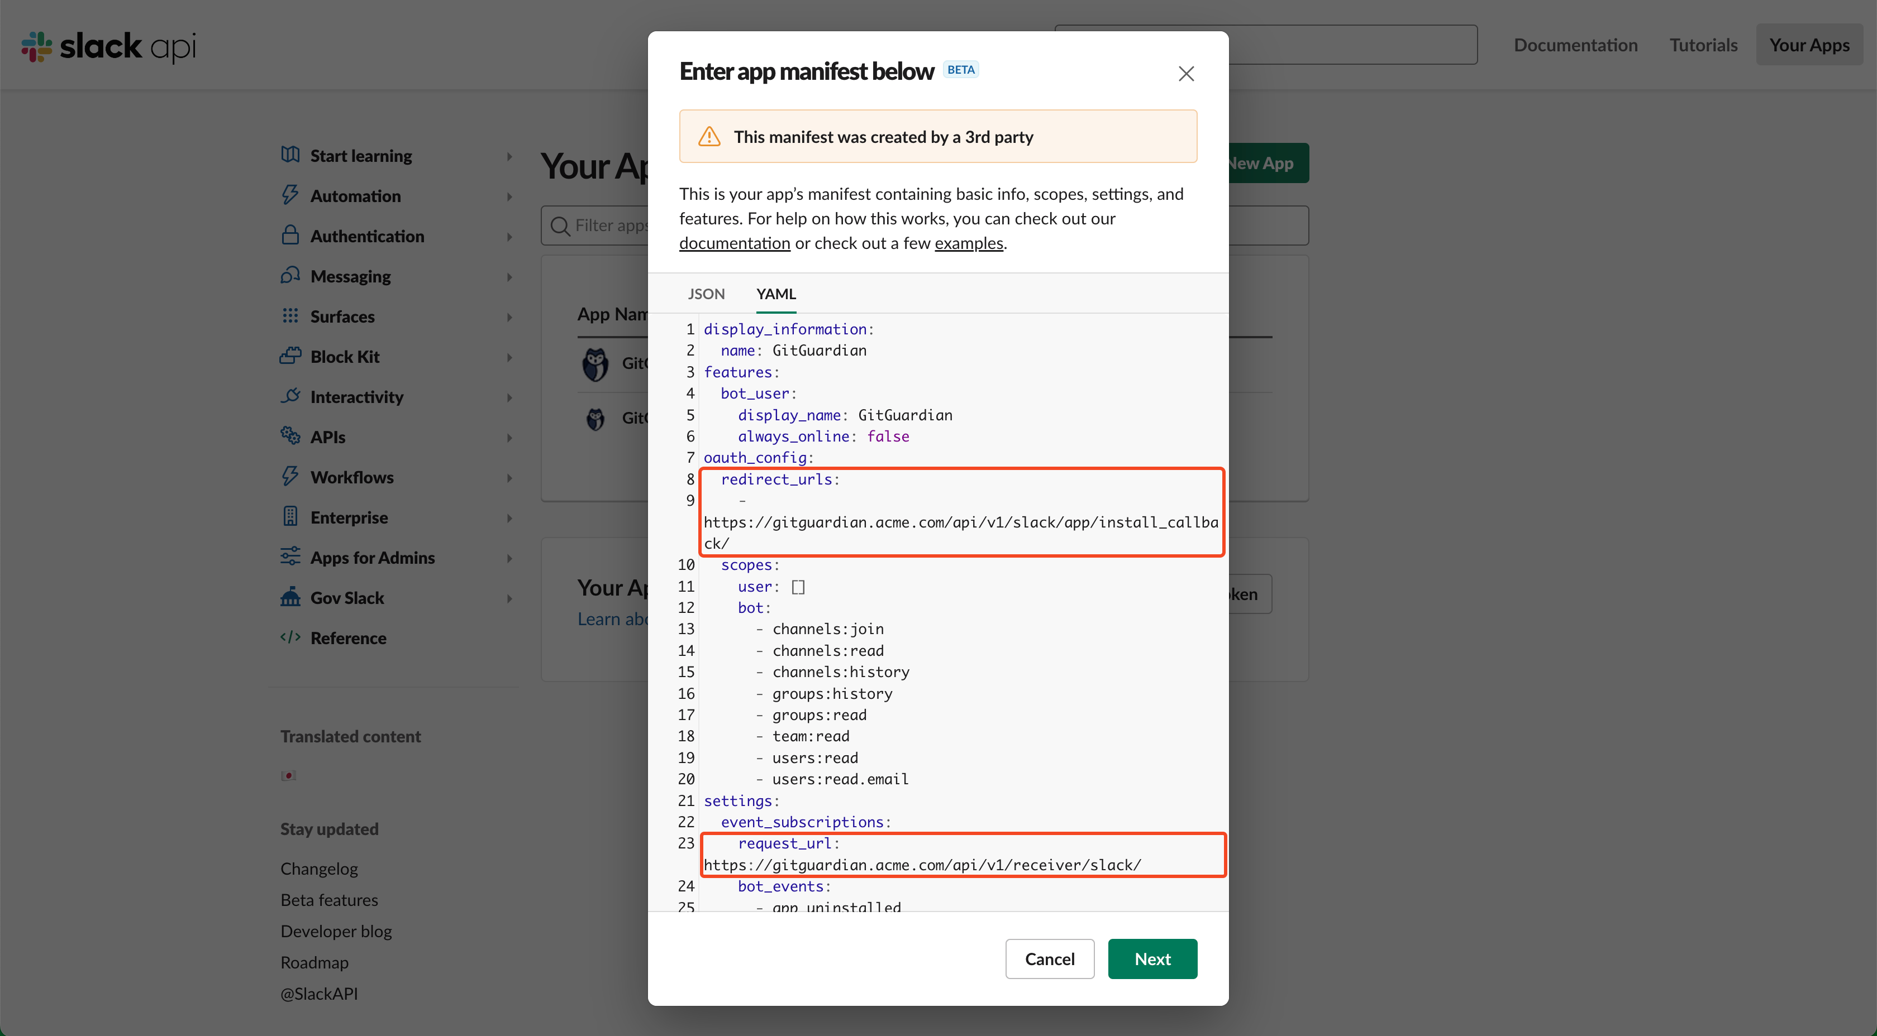Image resolution: width=1877 pixels, height=1036 pixels.
Task: Click the Automation lightning icon
Action: (x=290, y=195)
